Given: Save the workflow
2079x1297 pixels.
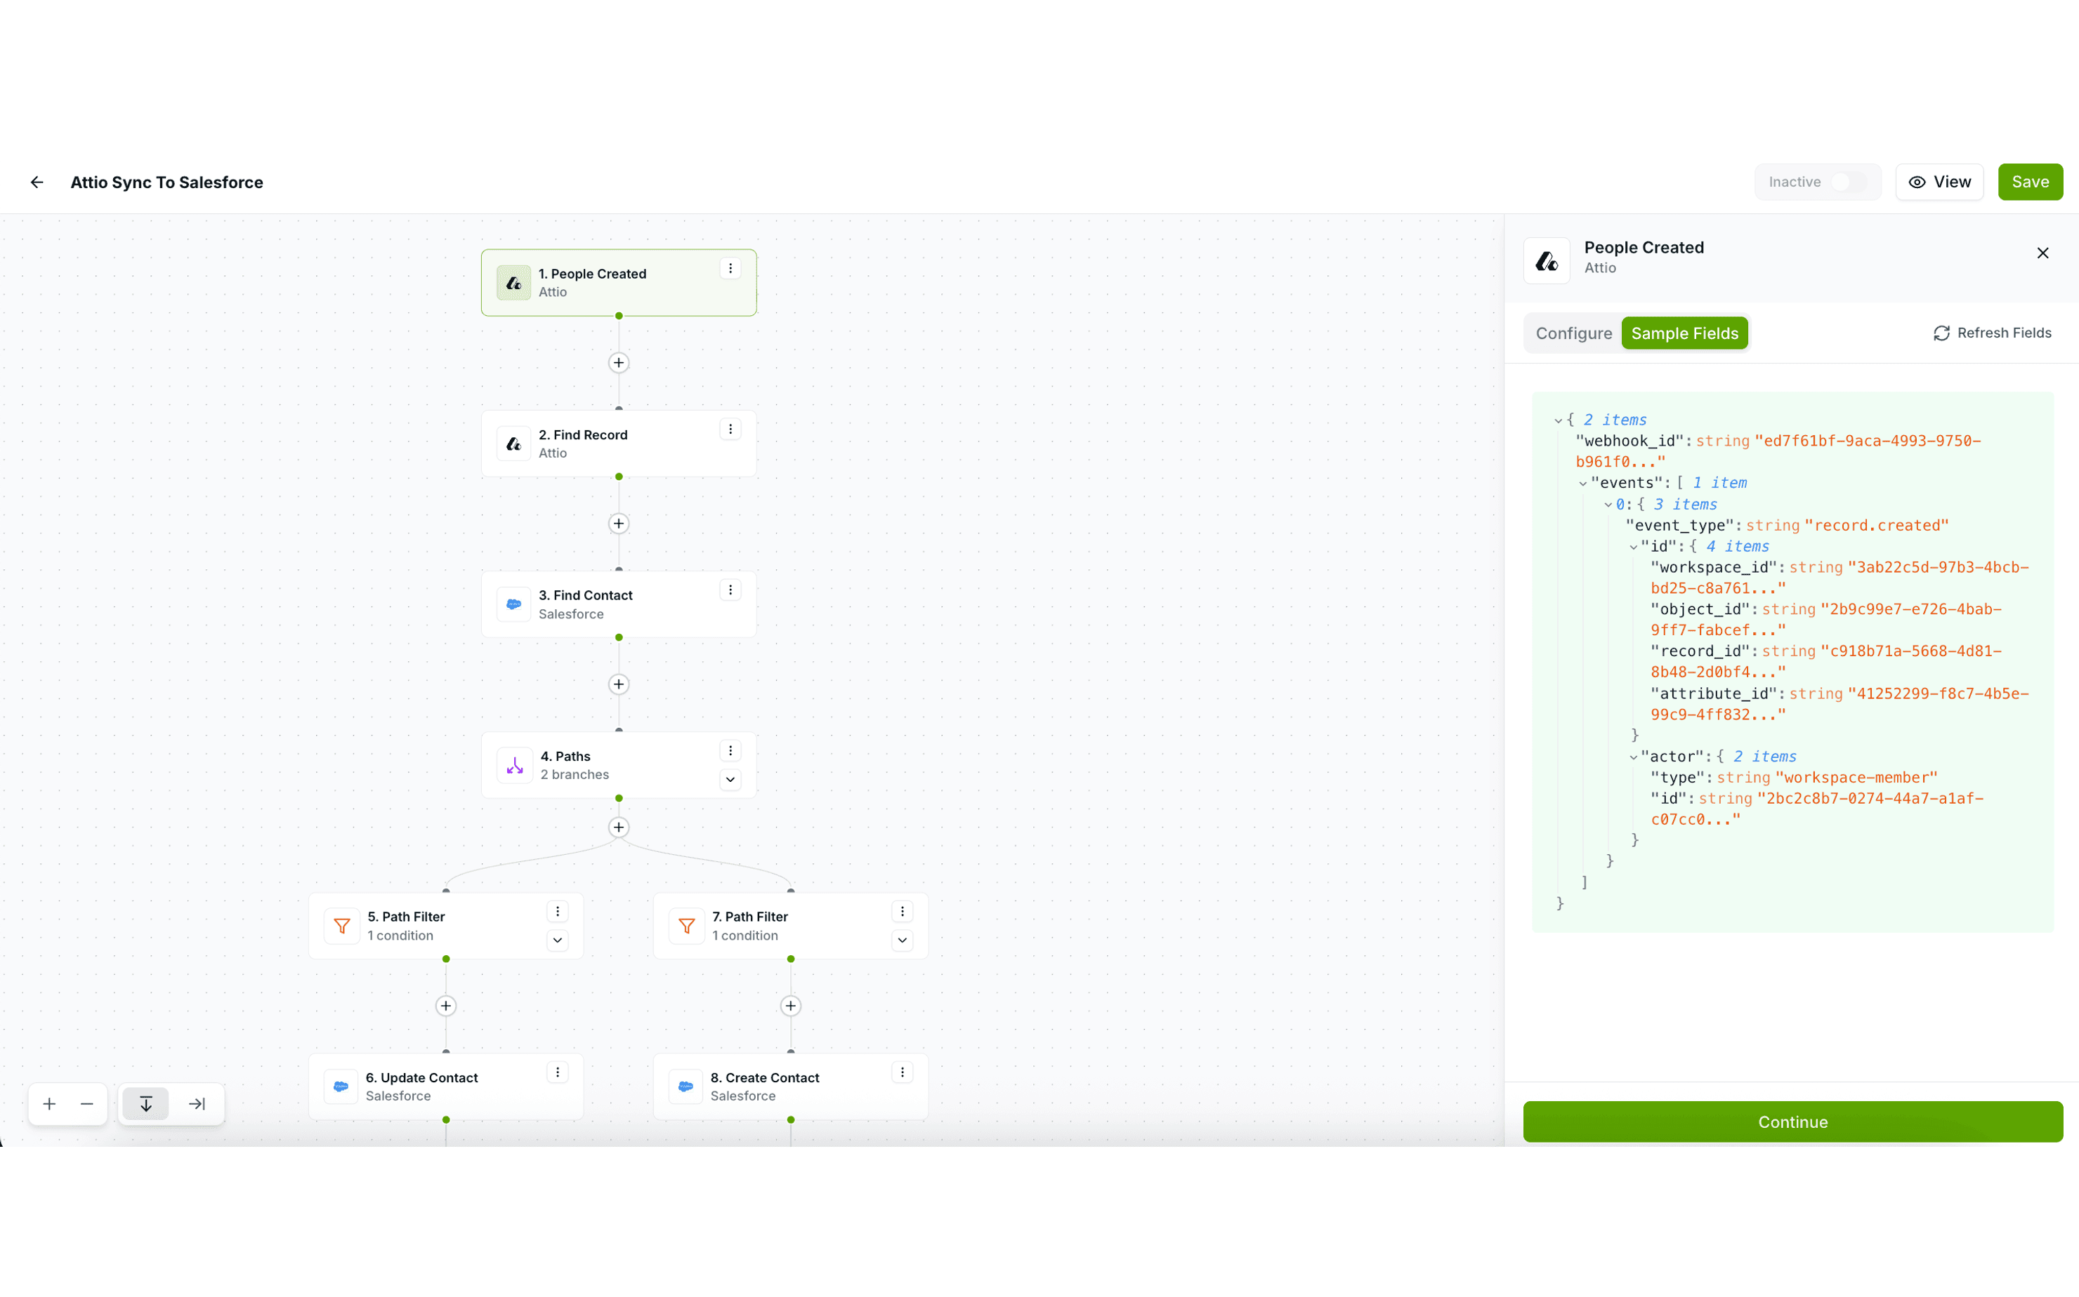Looking at the screenshot, I should [x=2029, y=182].
